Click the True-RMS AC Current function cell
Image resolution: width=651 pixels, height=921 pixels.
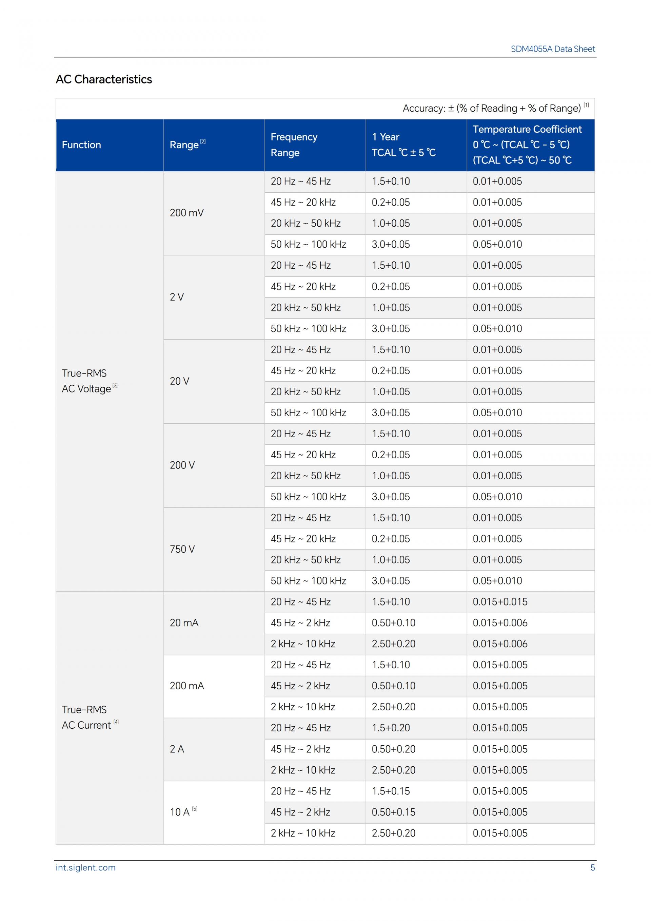coord(86,717)
